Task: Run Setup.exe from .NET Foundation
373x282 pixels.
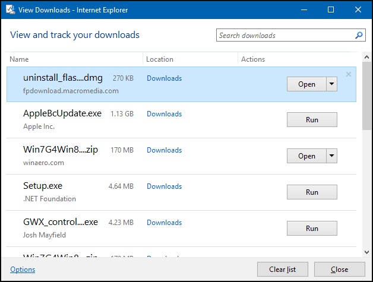Action: 312,192
